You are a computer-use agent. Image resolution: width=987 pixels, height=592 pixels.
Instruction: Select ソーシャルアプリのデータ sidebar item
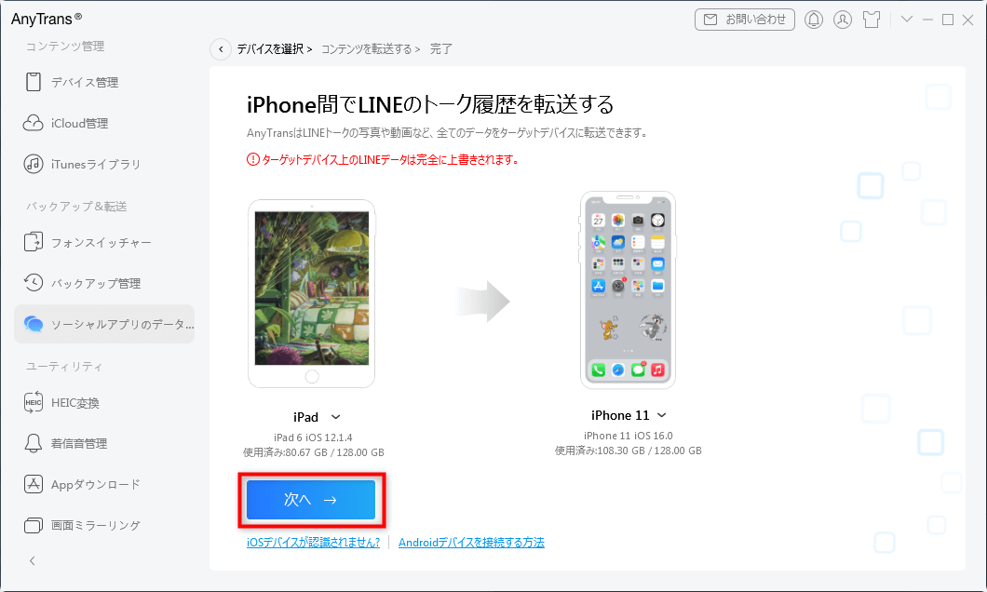point(104,325)
